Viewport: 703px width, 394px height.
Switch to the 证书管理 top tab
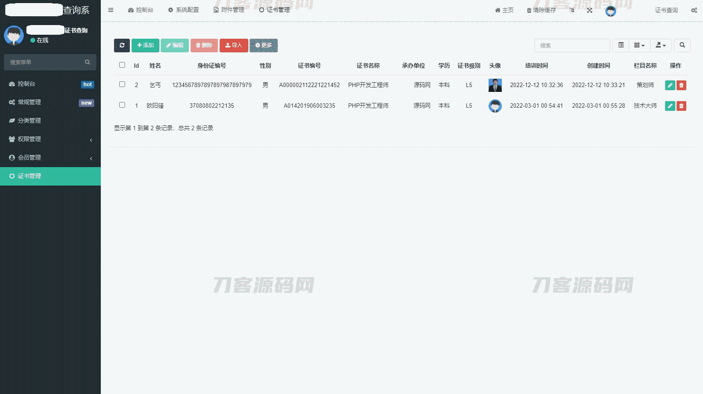coord(275,10)
